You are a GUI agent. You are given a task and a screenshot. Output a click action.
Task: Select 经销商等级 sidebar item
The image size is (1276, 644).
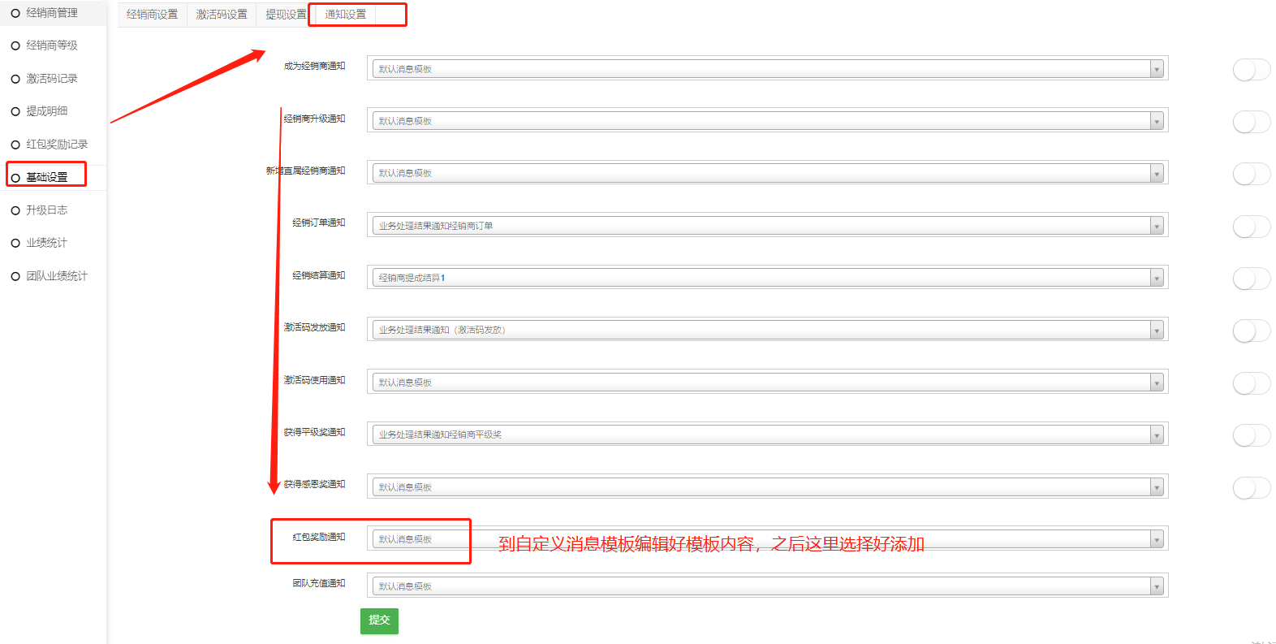pyautogui.click(x=51, y=45)
